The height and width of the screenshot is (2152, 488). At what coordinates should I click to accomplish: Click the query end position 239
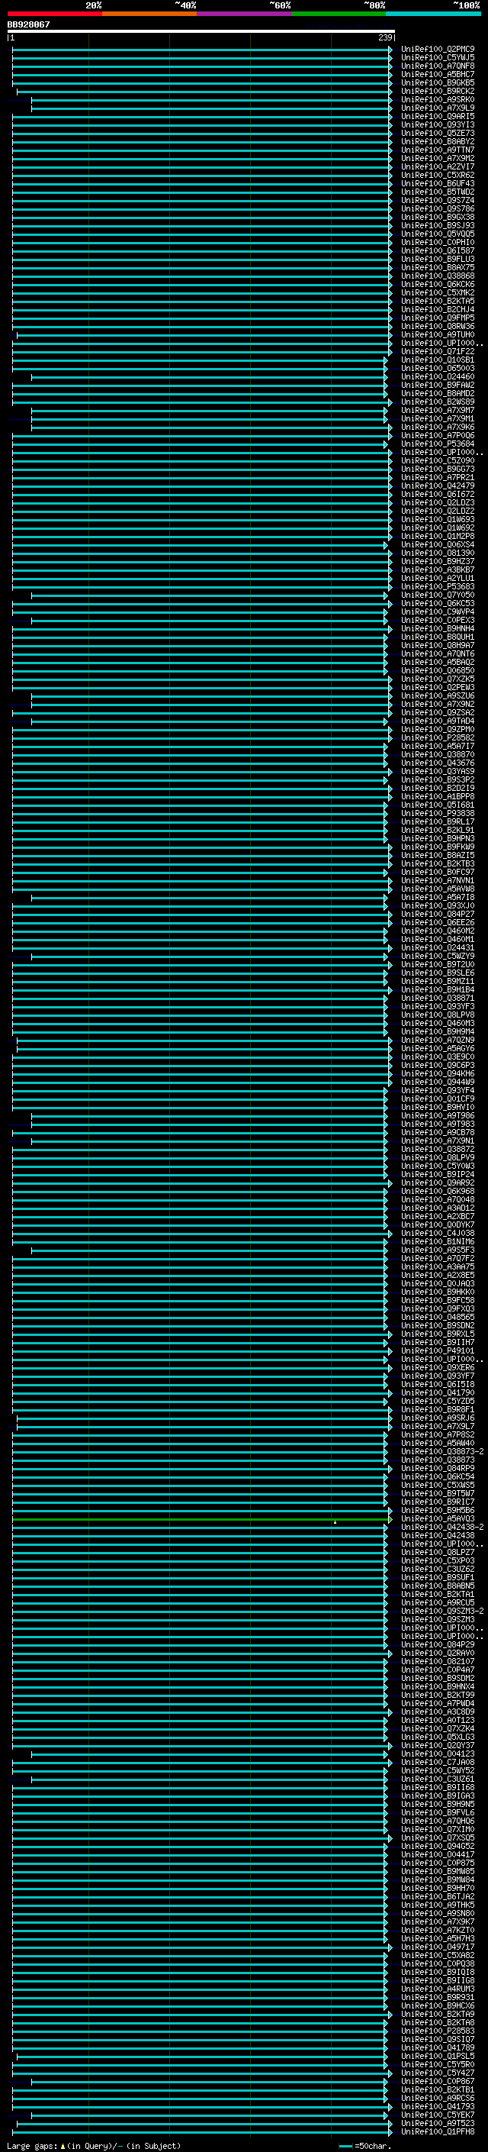(x=385, y=37)
